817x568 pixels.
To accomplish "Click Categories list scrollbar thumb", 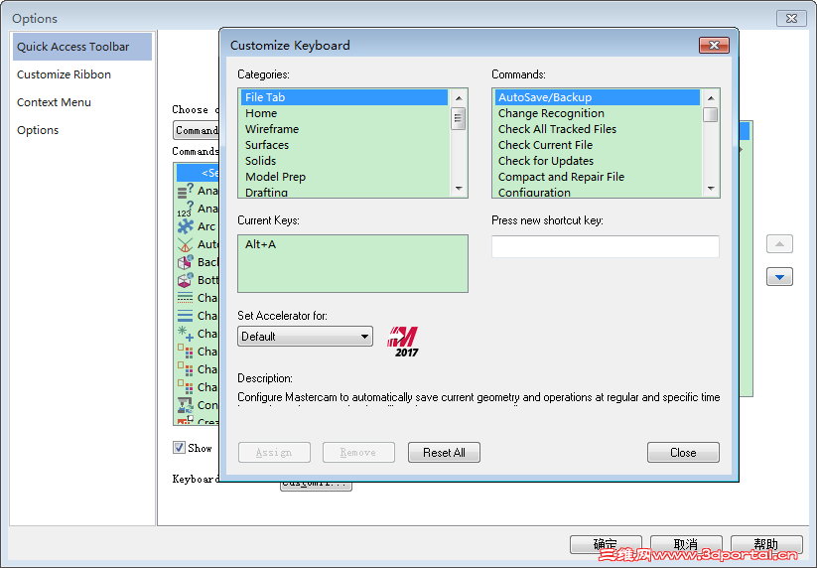I will [458, 118].
